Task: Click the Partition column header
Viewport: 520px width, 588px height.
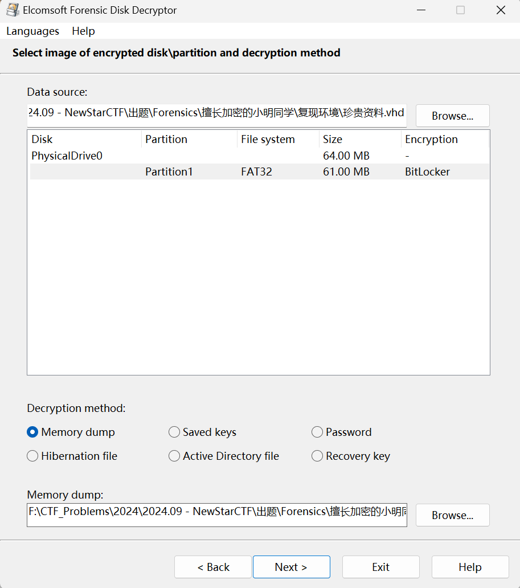Action: click(x=189, y=139)
